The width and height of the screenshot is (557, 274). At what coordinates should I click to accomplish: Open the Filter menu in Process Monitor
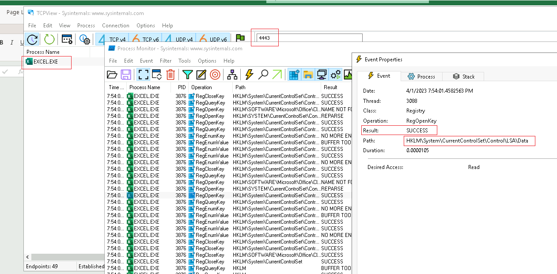tap(166, 61)
